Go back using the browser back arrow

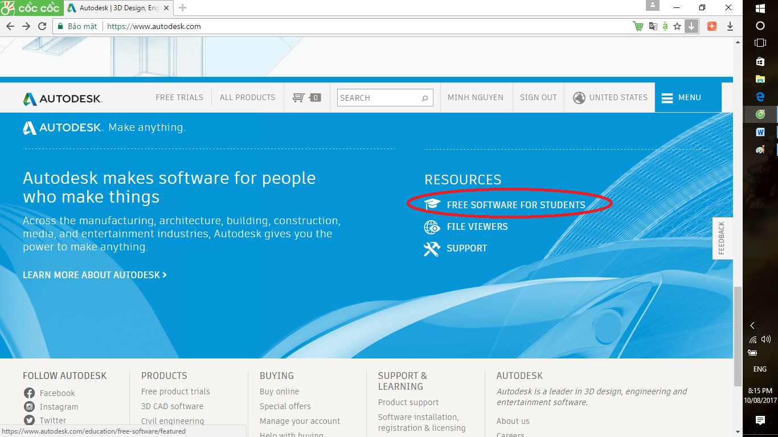(x=10, y=26)
